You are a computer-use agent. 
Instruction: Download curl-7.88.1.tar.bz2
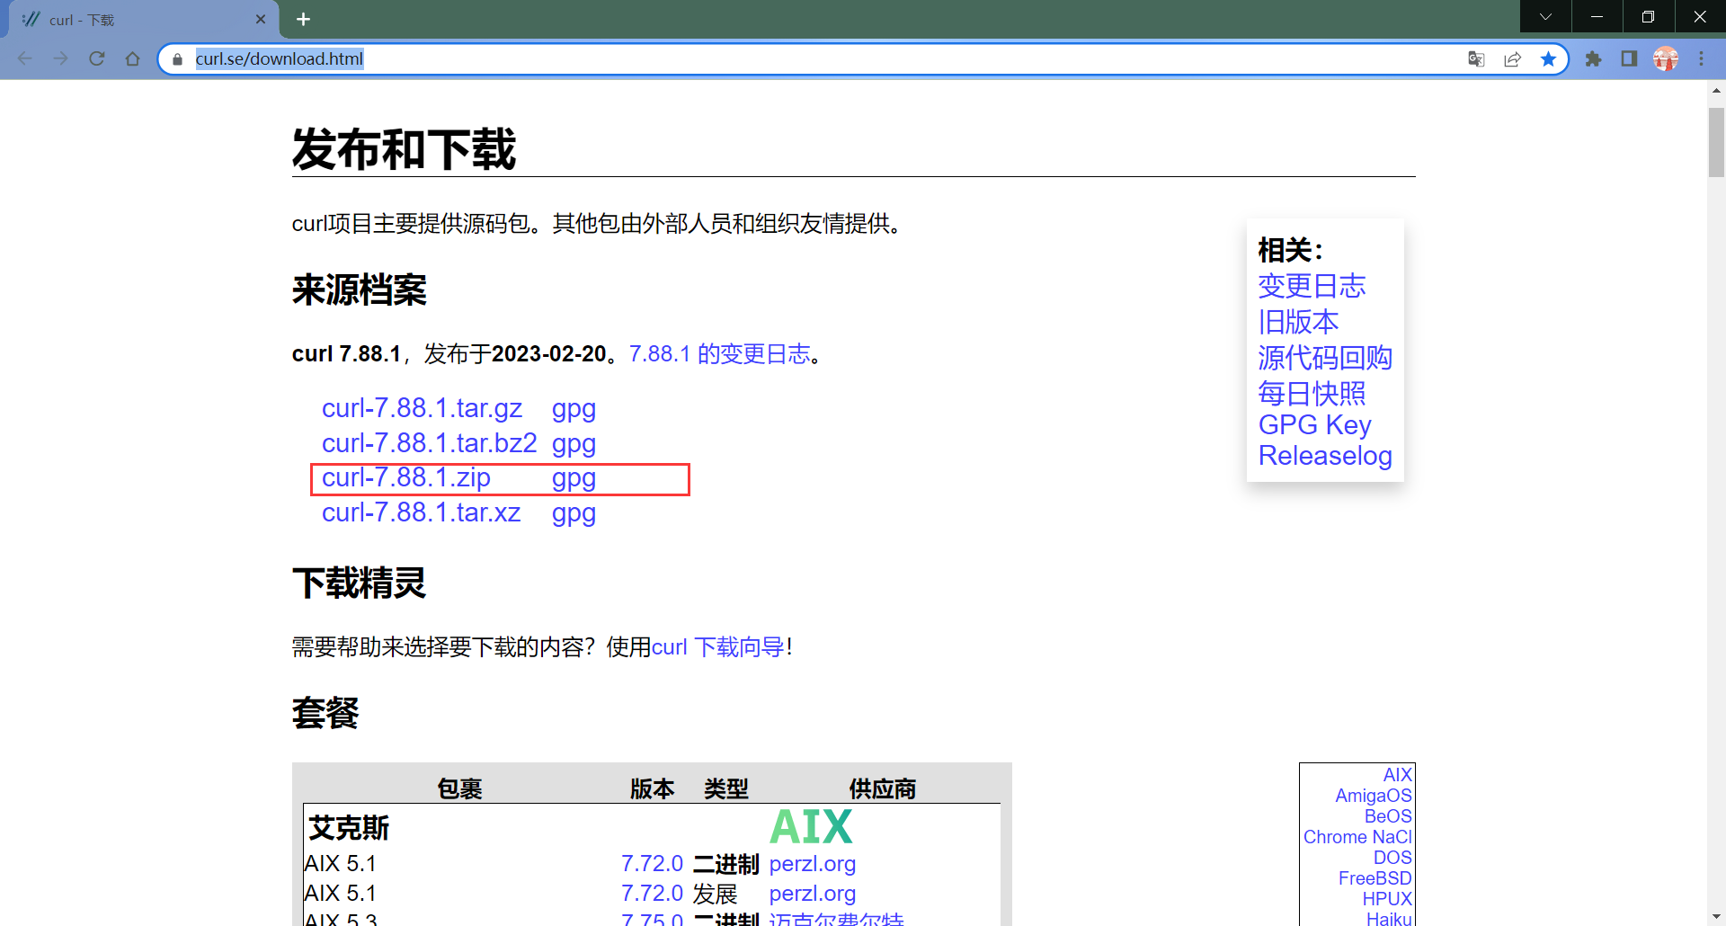430,443
